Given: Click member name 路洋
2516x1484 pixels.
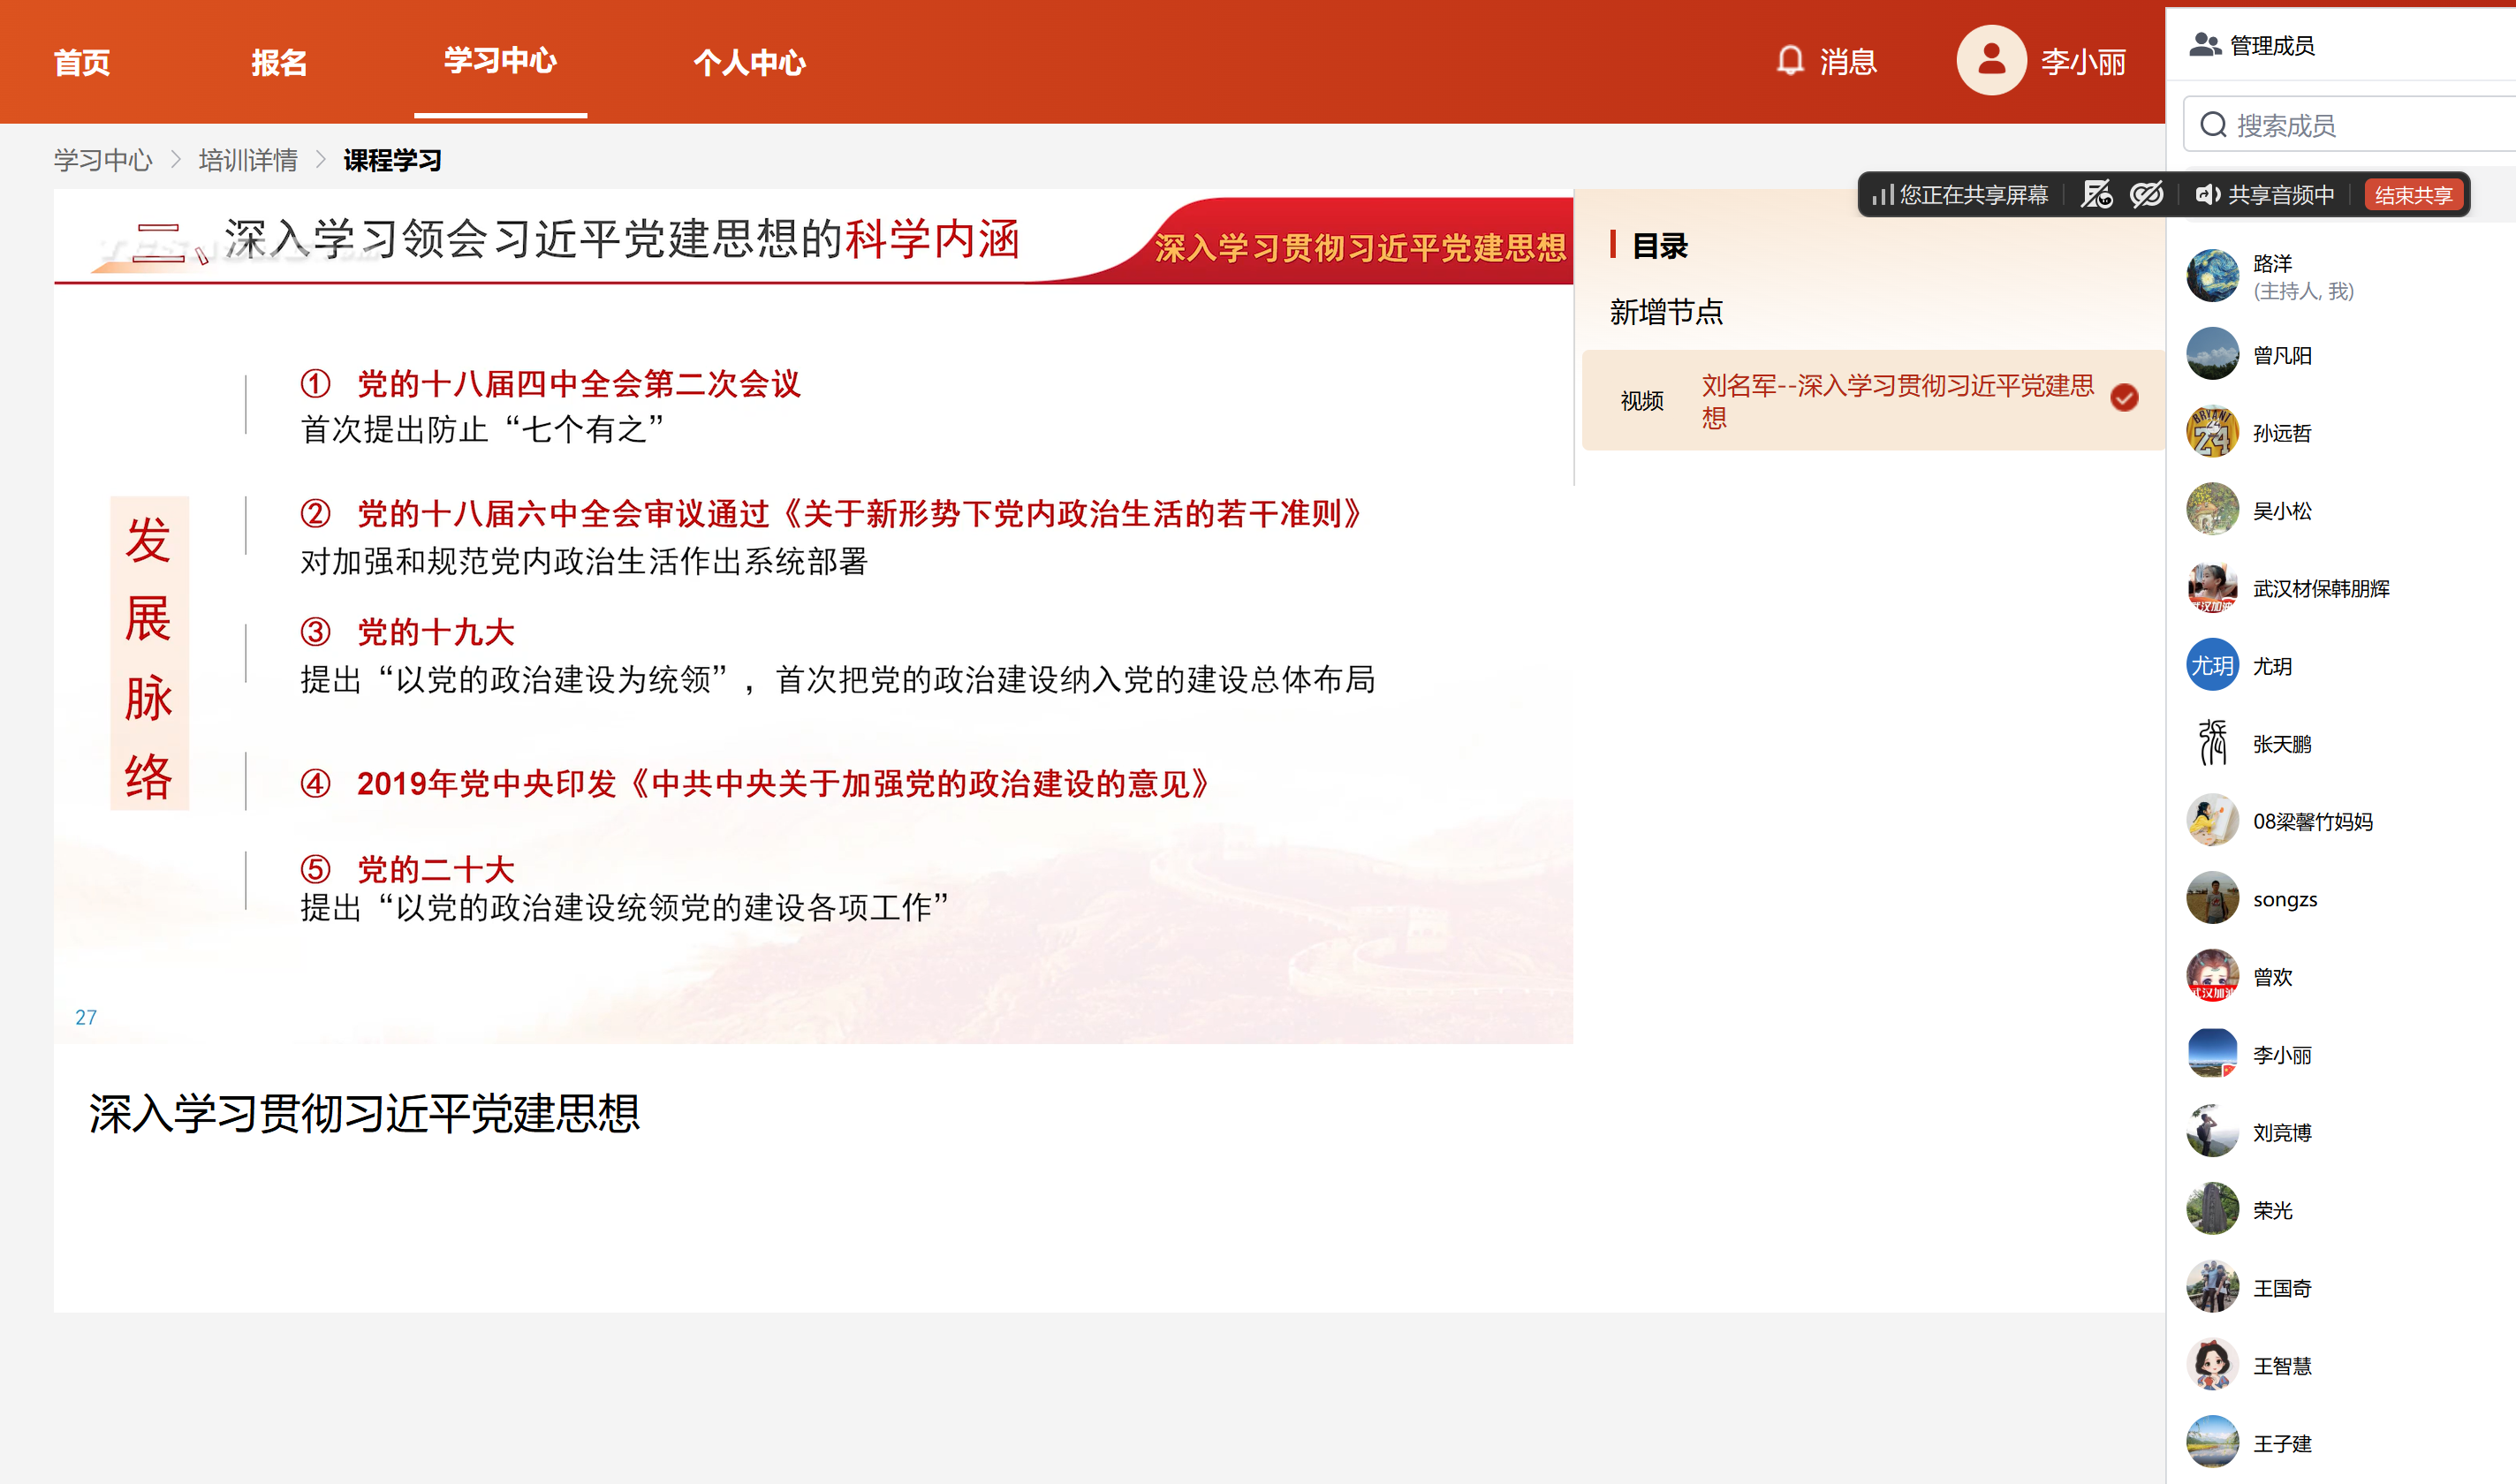Looking at the screenshot, I should pyautogui.click(x=2272, y=263).
